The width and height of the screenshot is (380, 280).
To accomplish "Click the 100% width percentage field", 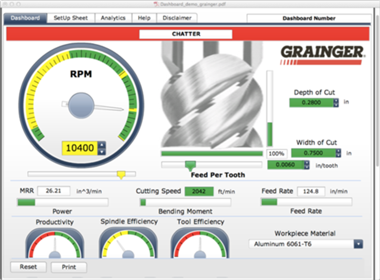I will (x=276, y=153).
